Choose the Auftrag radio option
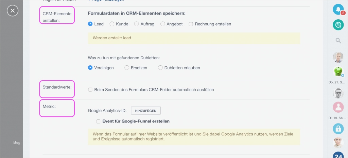 pos(137,24)
